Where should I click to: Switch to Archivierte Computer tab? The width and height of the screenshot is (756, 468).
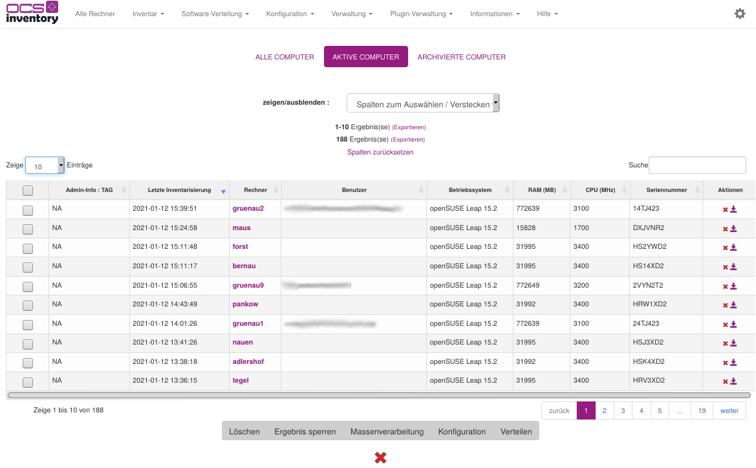(461, 57)
